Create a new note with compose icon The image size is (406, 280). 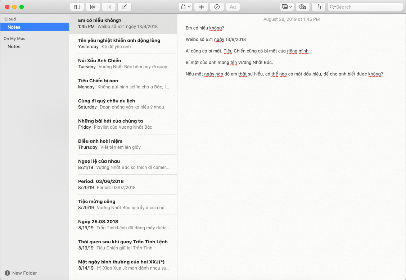(125, 7)
